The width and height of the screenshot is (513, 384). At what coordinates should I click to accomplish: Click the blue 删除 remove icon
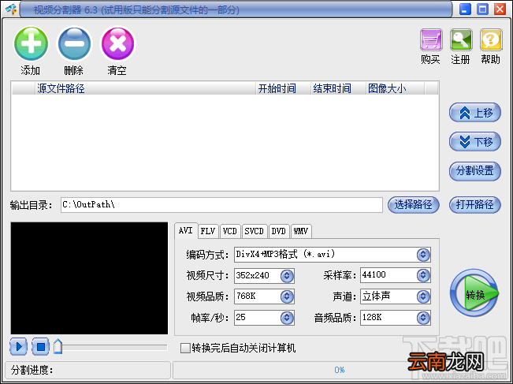click(x=74, y=44)
